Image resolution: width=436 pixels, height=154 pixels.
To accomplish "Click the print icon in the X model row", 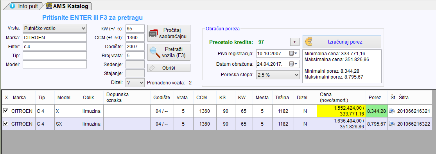I will click(x=391, y=111).
